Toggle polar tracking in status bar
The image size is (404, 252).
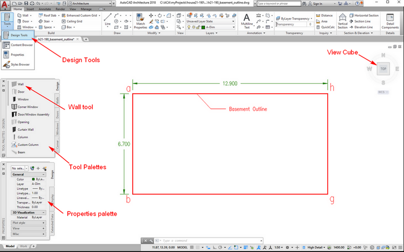pos(220,247)
